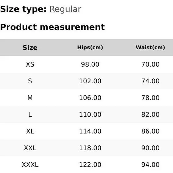
Task: Click the Hips(cm) column header
Action: pyautogui.click(x=90, y=48)
